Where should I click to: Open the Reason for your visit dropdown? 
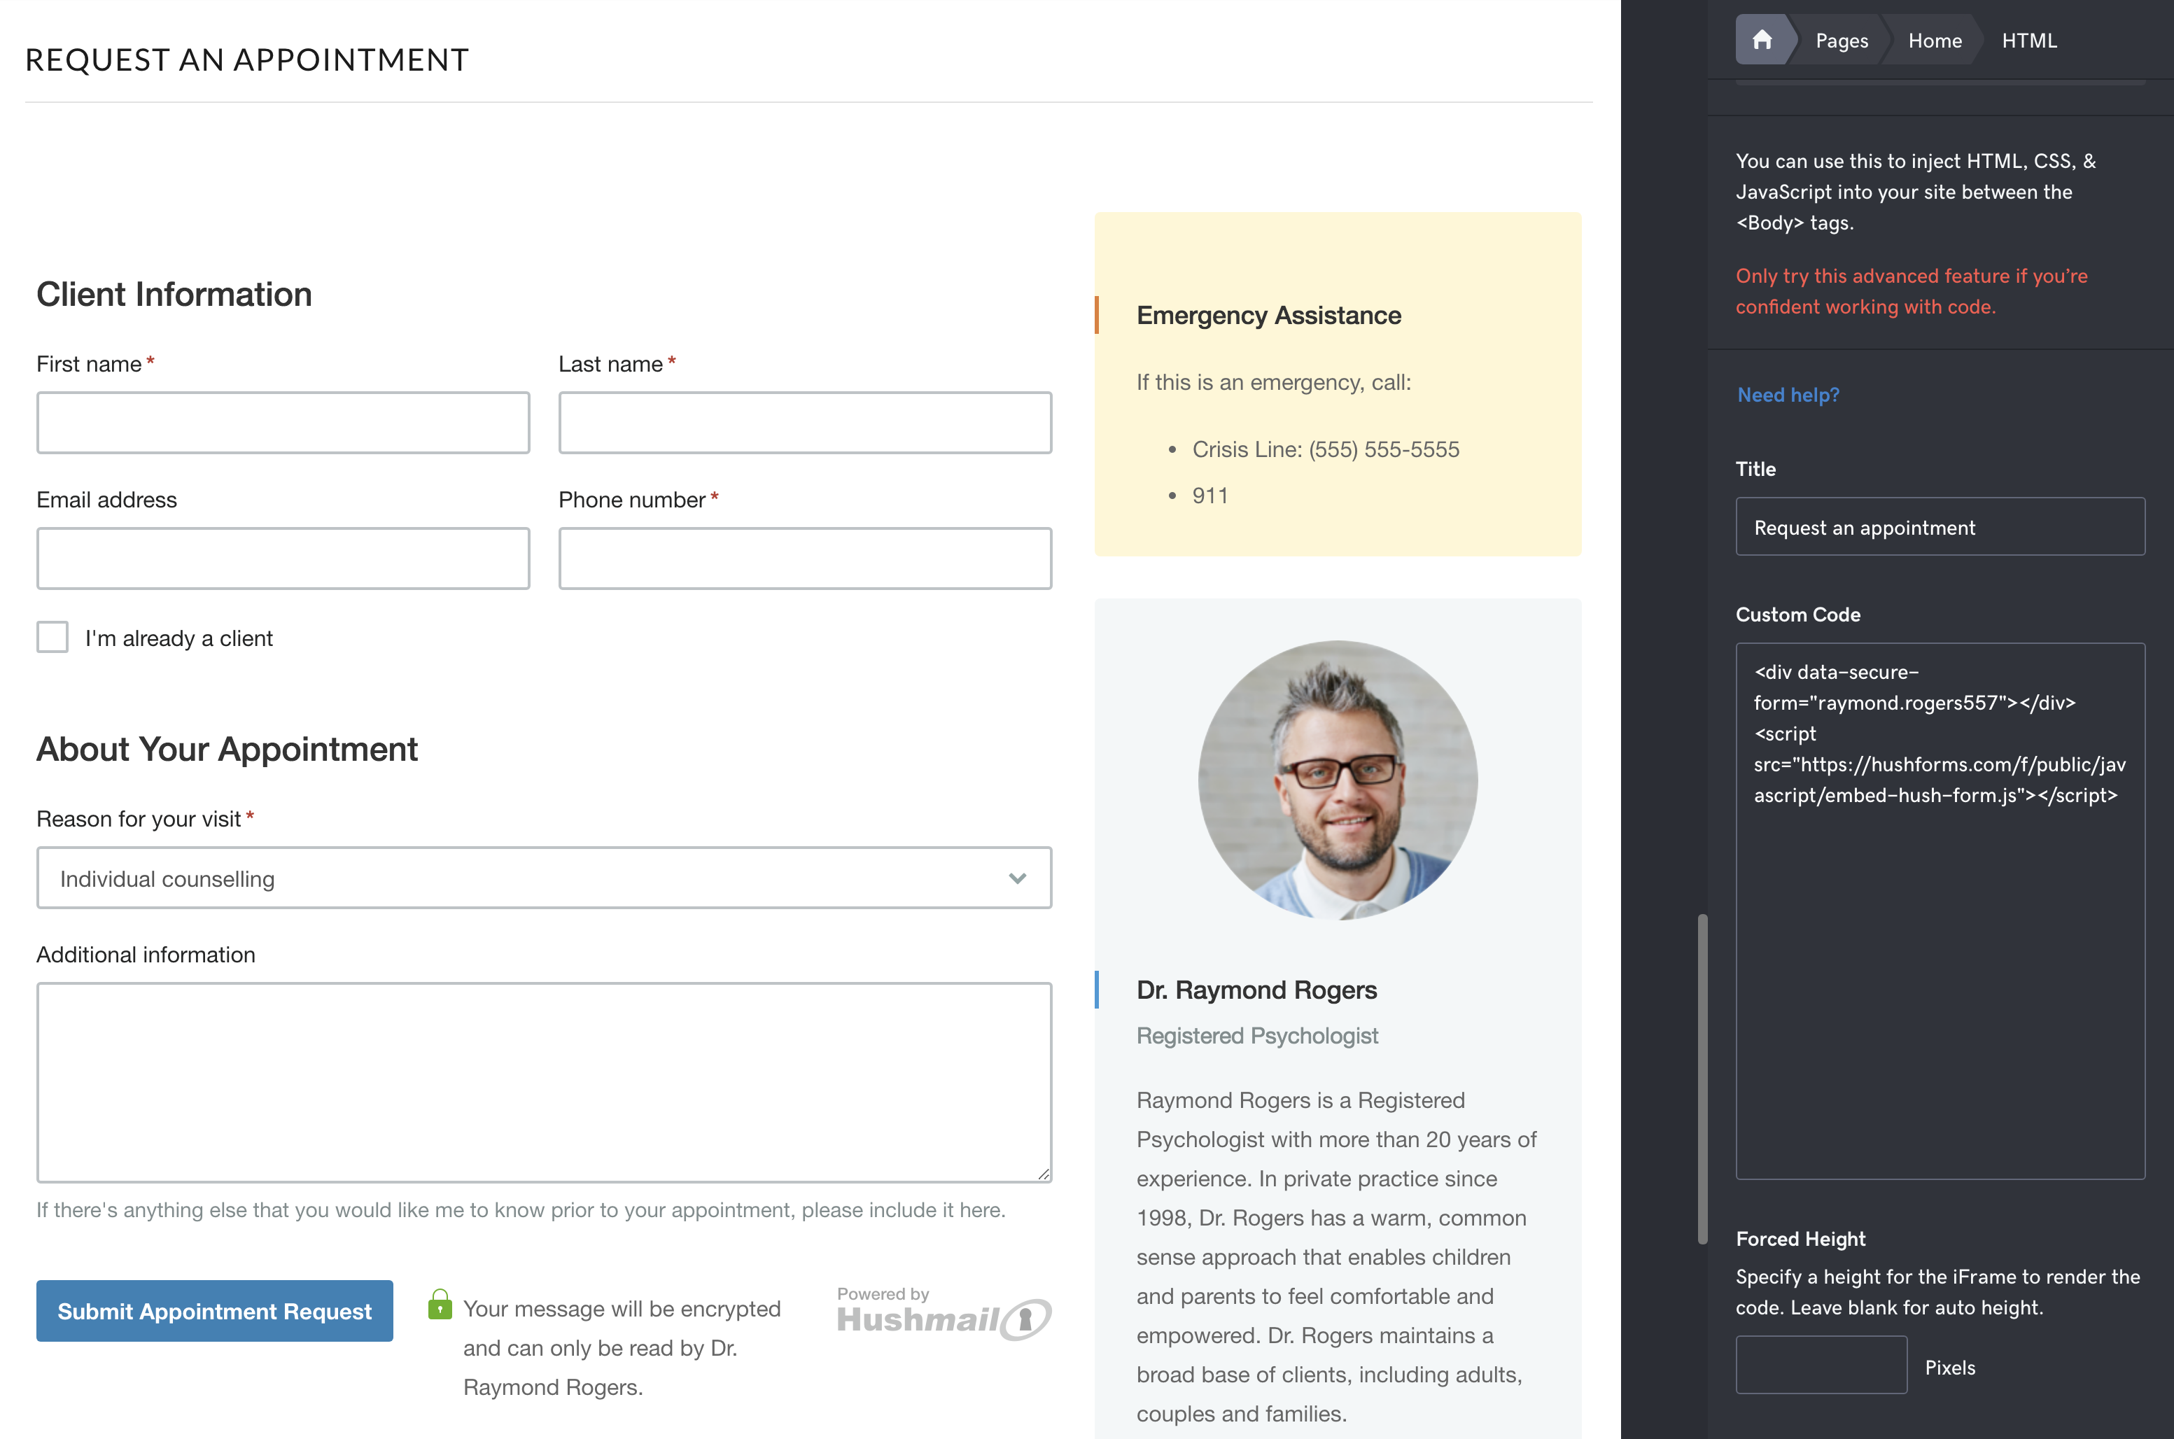click(544, 878)
